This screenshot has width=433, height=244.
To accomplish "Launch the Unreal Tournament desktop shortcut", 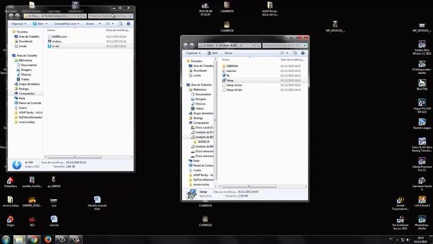I will click(x=400, y=203).
